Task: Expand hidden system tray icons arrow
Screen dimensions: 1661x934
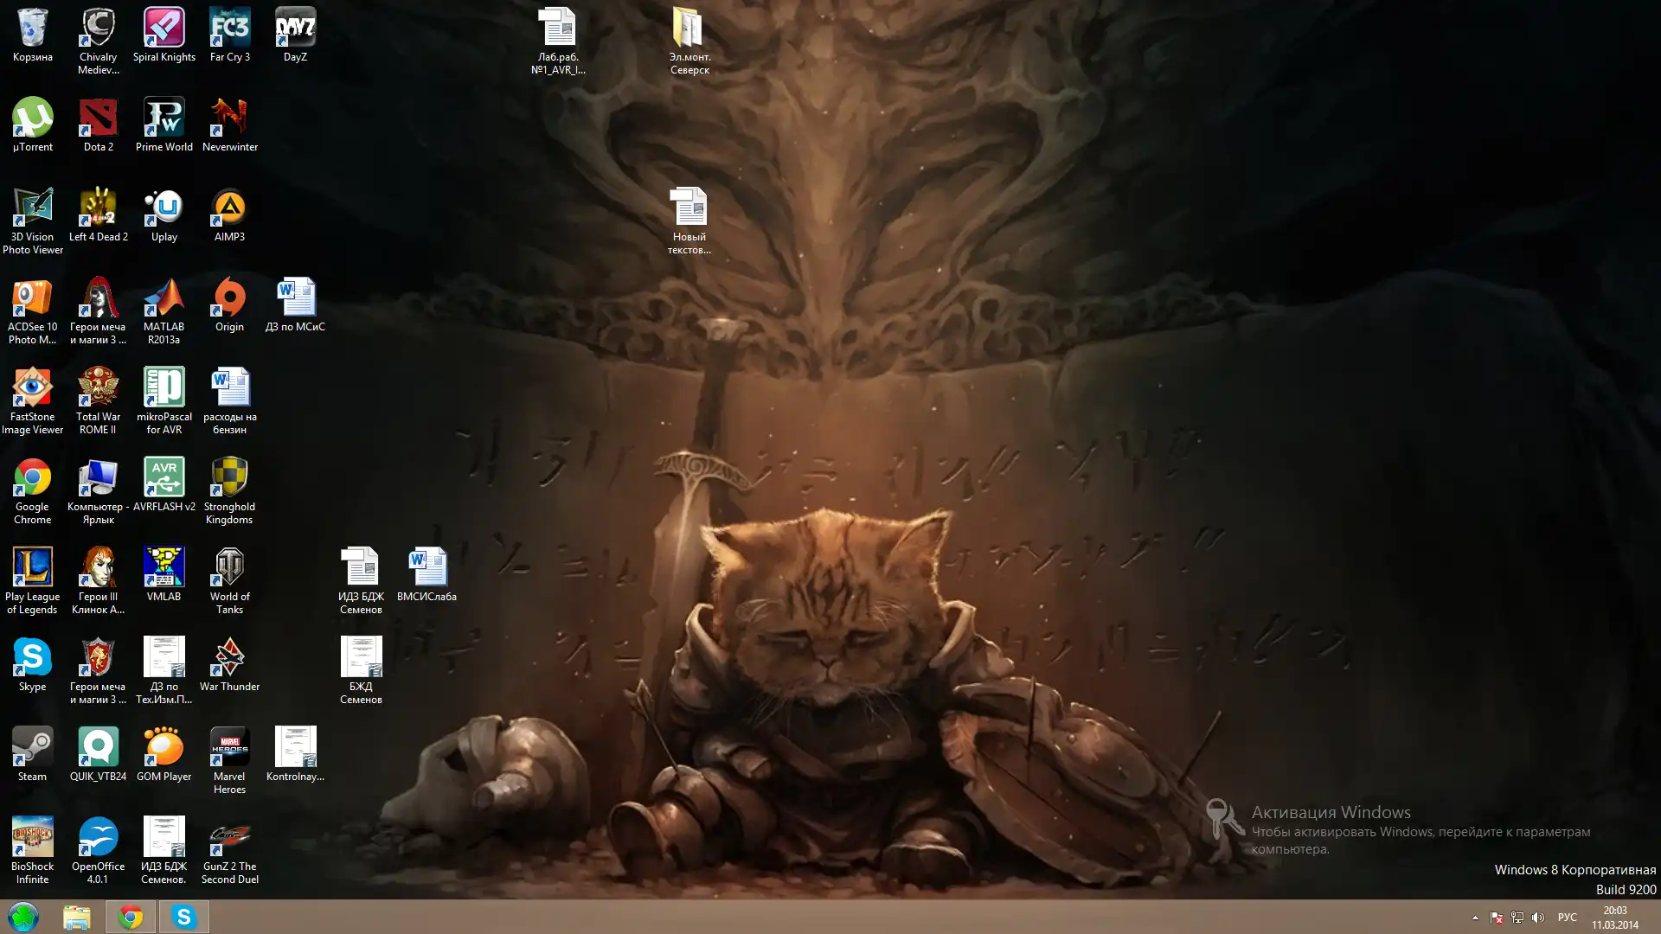Action: point(1475,918)
